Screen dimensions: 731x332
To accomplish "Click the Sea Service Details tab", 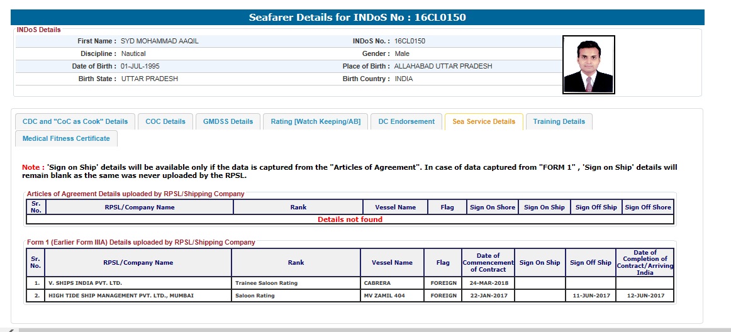I will click(483, 121).
